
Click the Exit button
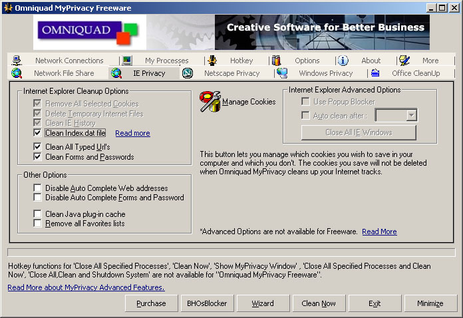(375, 303)
